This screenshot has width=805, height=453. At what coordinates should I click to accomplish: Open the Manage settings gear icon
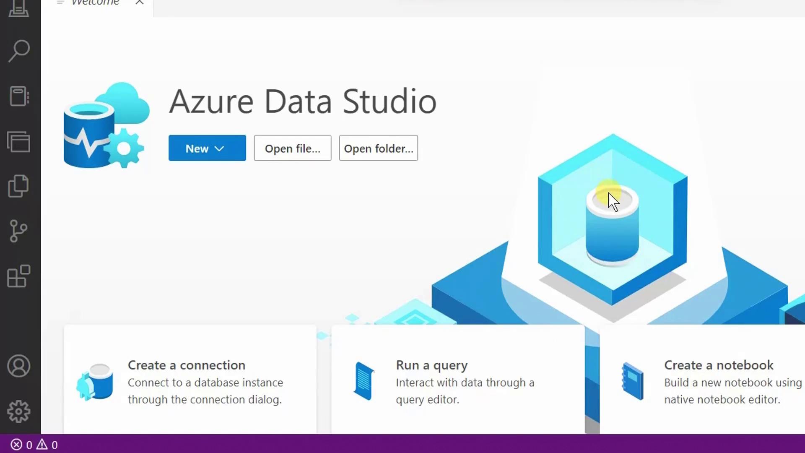(19, 411)
